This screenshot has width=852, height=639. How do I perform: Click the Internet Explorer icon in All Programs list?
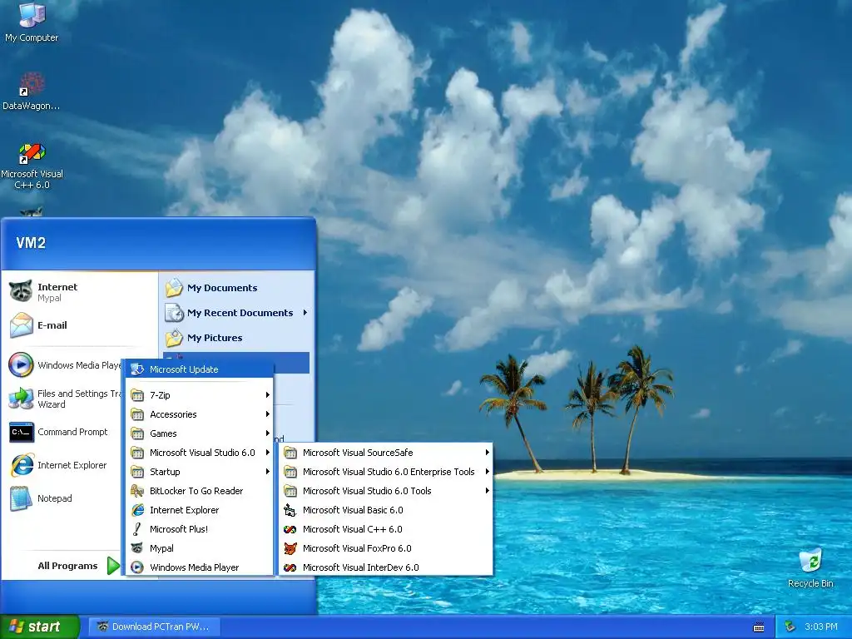(137, 510)
